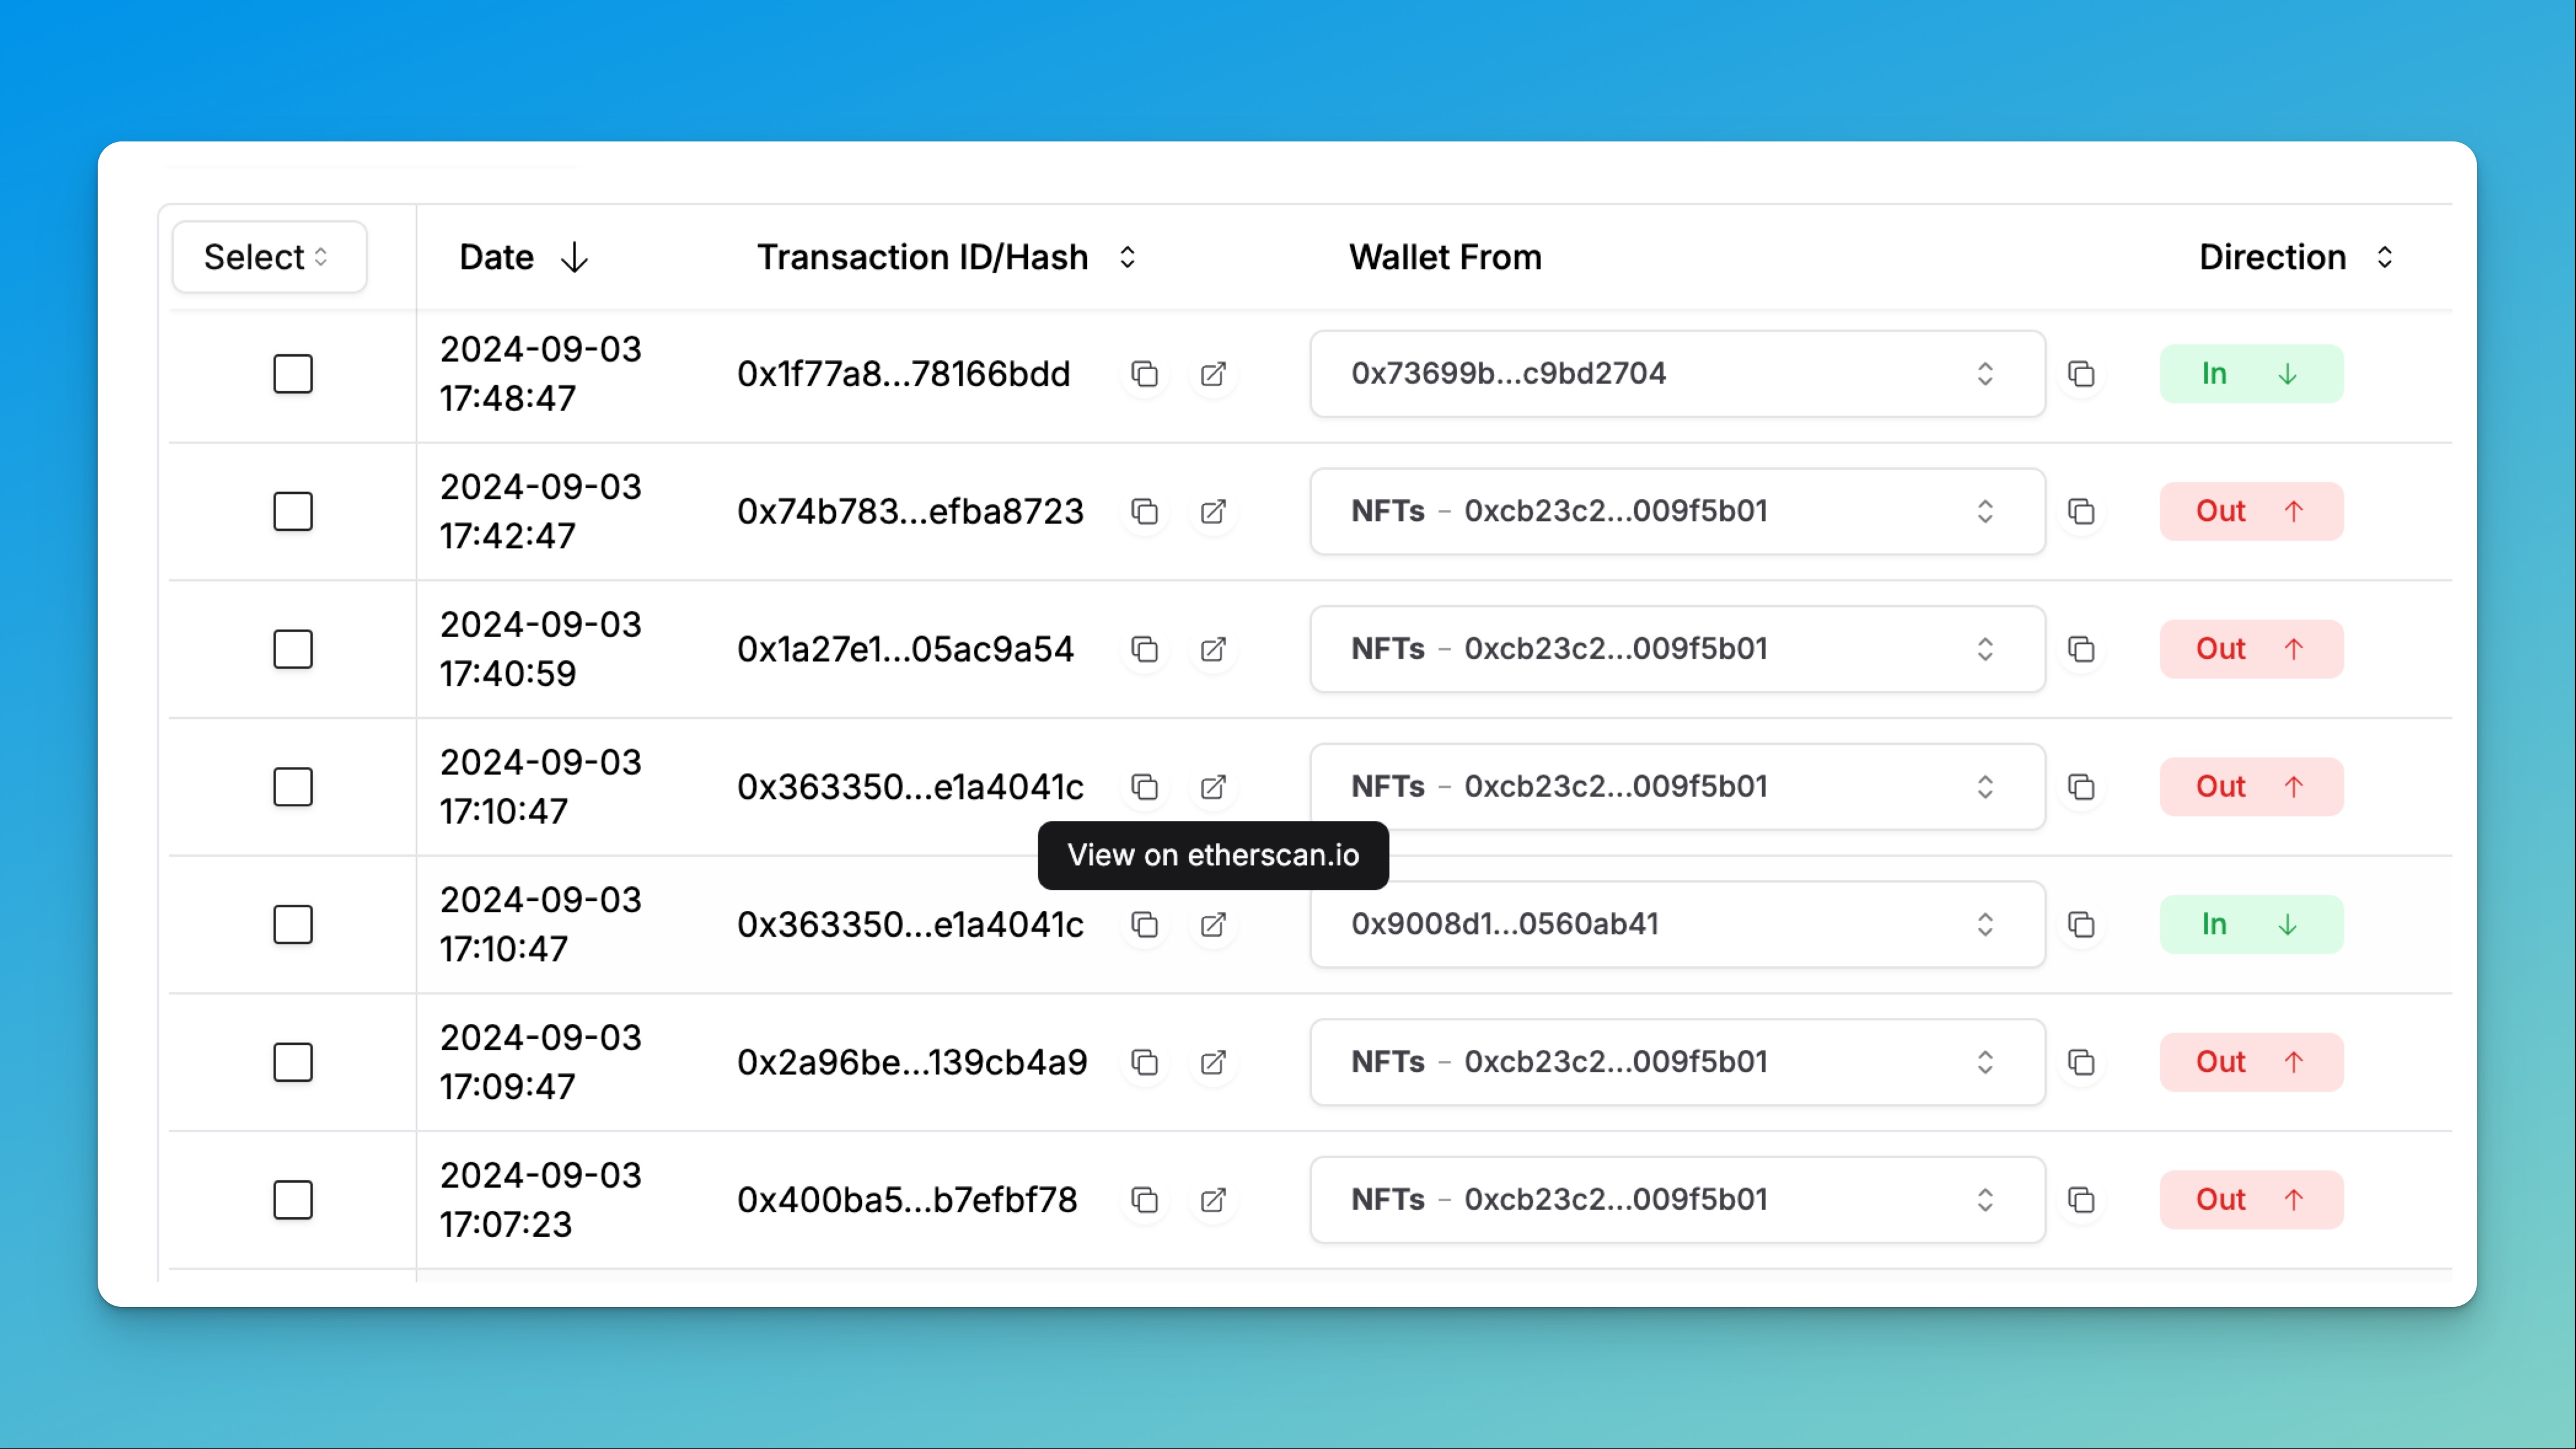Copy wallet address 0x9008d1...0560ab41
The width and height of the screenshot is (2576, 1449).
click(x=2081, y=924)
